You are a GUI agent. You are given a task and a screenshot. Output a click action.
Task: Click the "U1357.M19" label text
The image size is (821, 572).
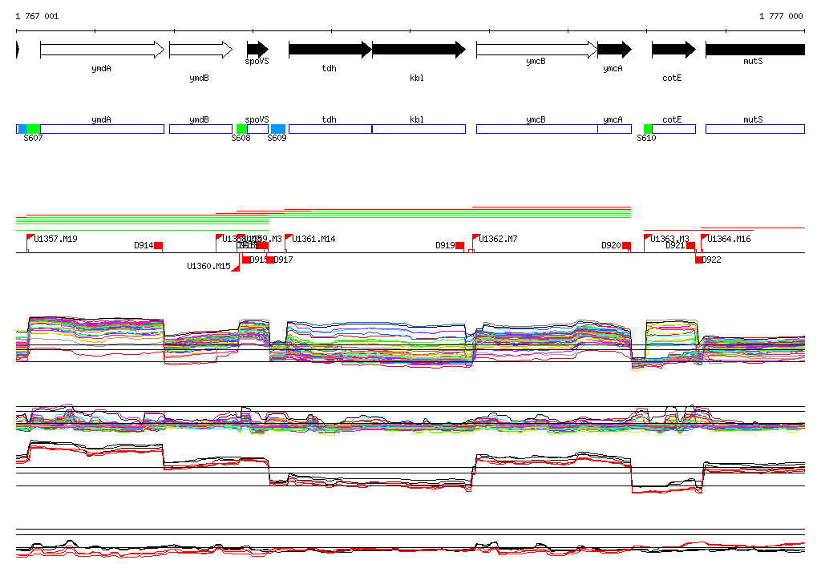tap(55, 240)
